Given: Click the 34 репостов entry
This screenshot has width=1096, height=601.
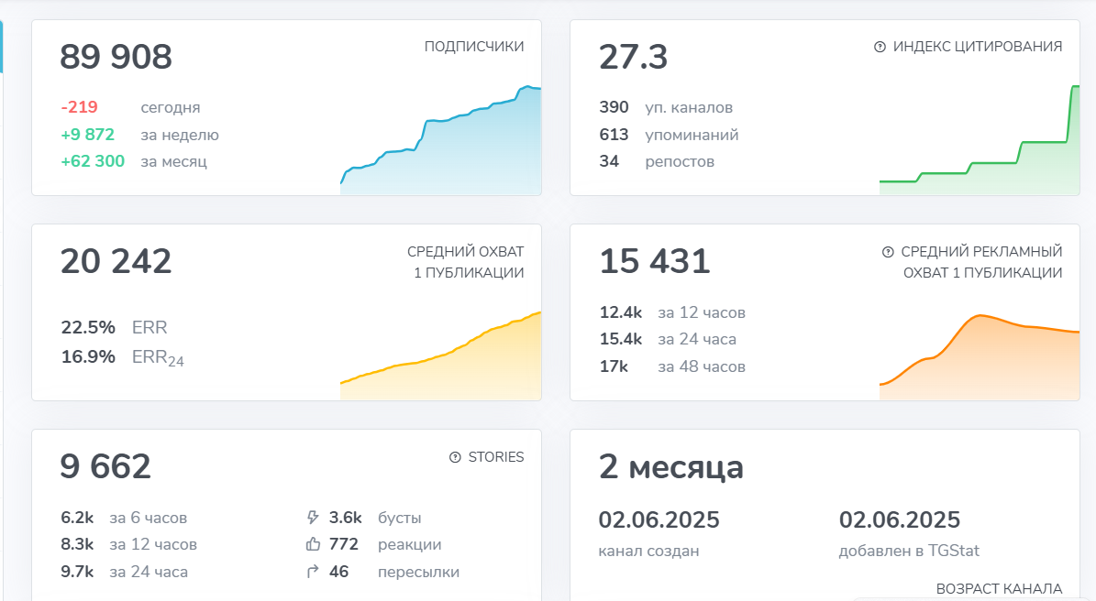Looking at the screenshot, I should pyautogui.click(x=657, y=161).
